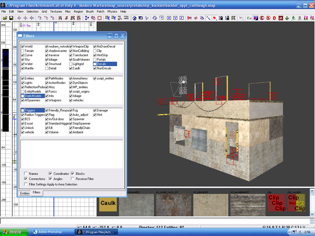Select the ch_woodplank02 texture thumbnail
This screenshot has height=236, width=315.
[x=248, y=205]
